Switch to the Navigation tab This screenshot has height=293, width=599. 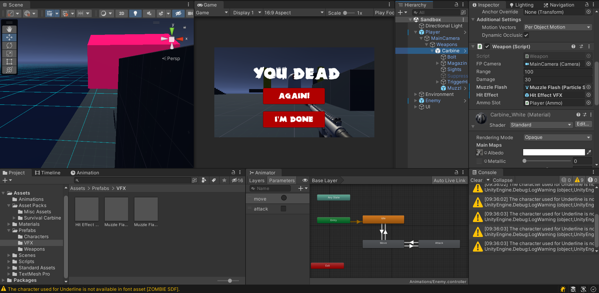(559, 5)
